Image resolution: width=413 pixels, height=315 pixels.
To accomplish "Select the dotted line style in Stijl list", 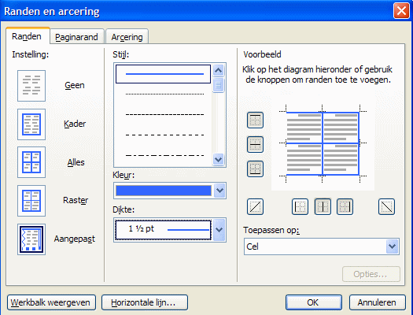I will click(164, 94).
